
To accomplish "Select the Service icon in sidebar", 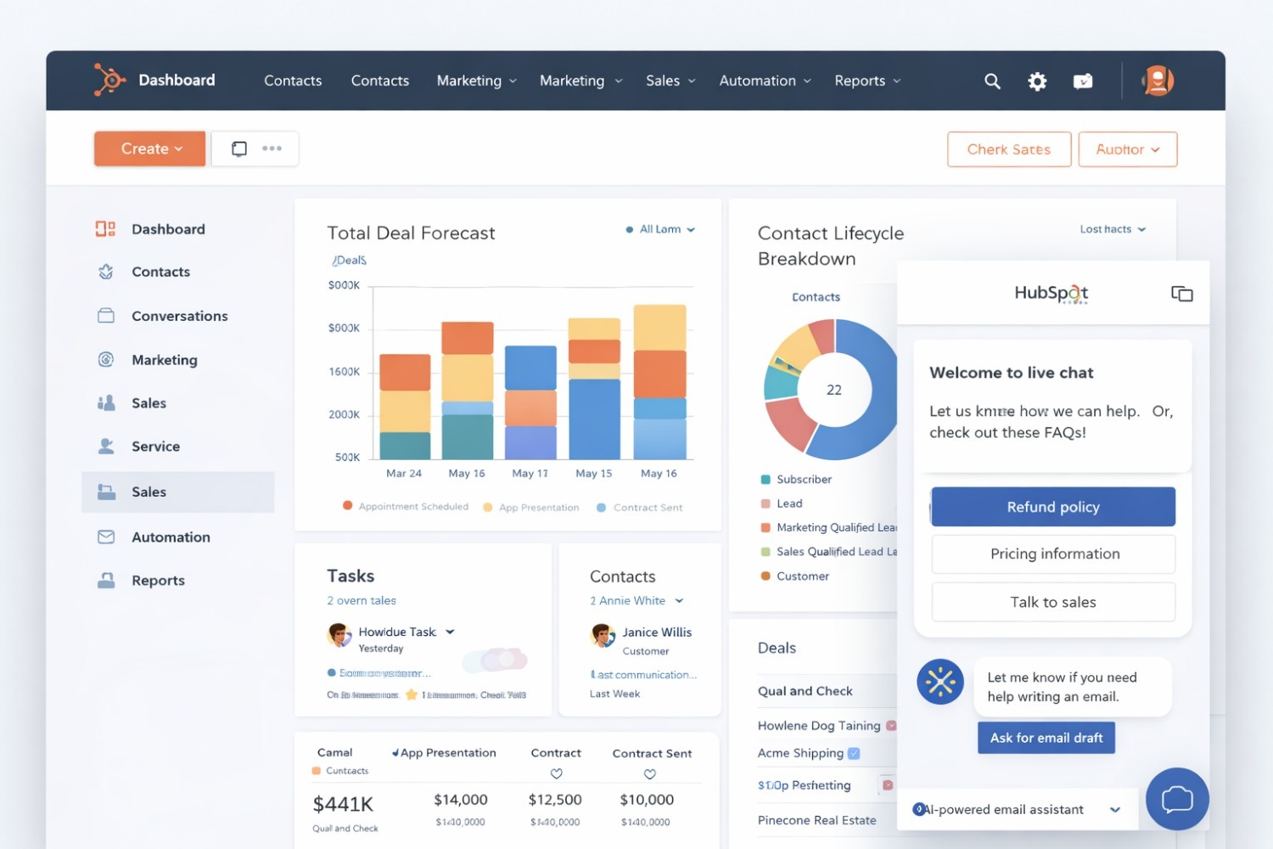I will click(105, 446).
